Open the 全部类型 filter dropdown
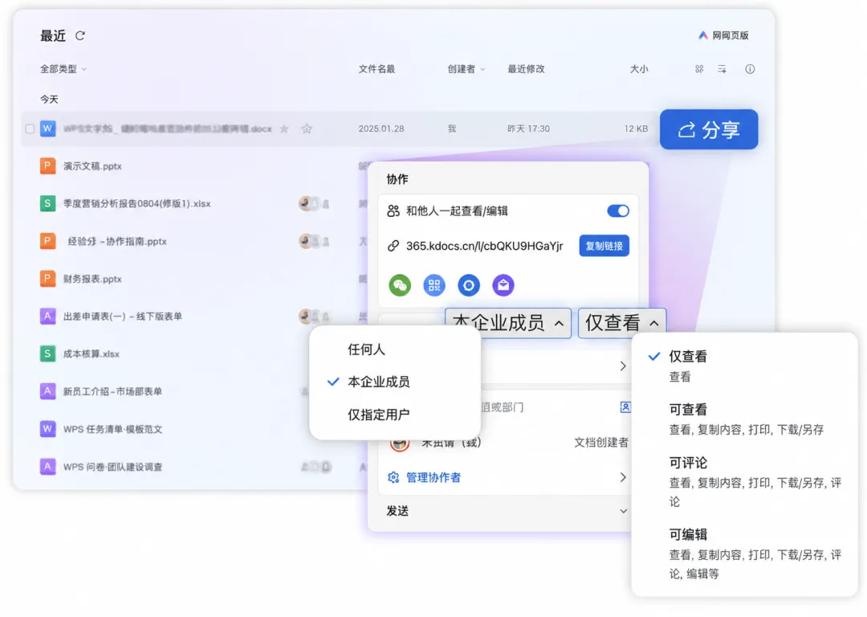 (x=63, y=69)
